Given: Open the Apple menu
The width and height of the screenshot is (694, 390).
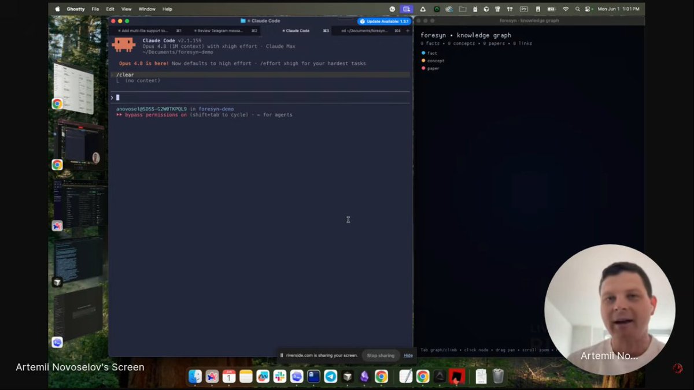Looking at the screenshot, I should [x=57, y=9].
